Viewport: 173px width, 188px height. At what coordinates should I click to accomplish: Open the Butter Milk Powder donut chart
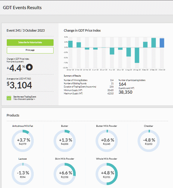(107, 141)
